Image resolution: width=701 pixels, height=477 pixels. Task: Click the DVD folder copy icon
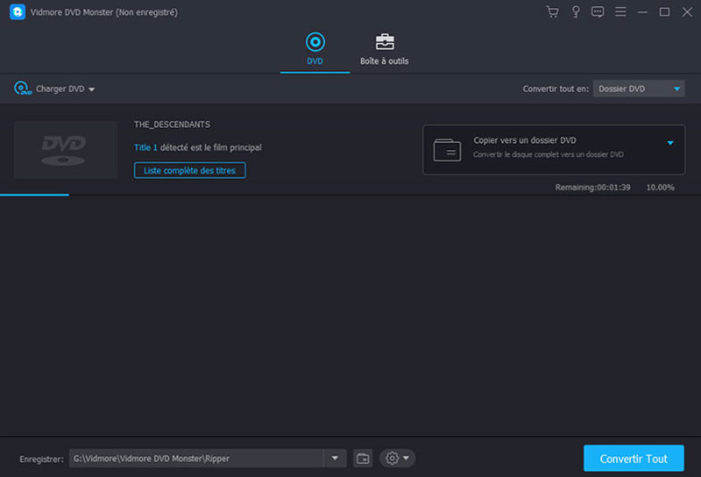[x=447, y=150]
